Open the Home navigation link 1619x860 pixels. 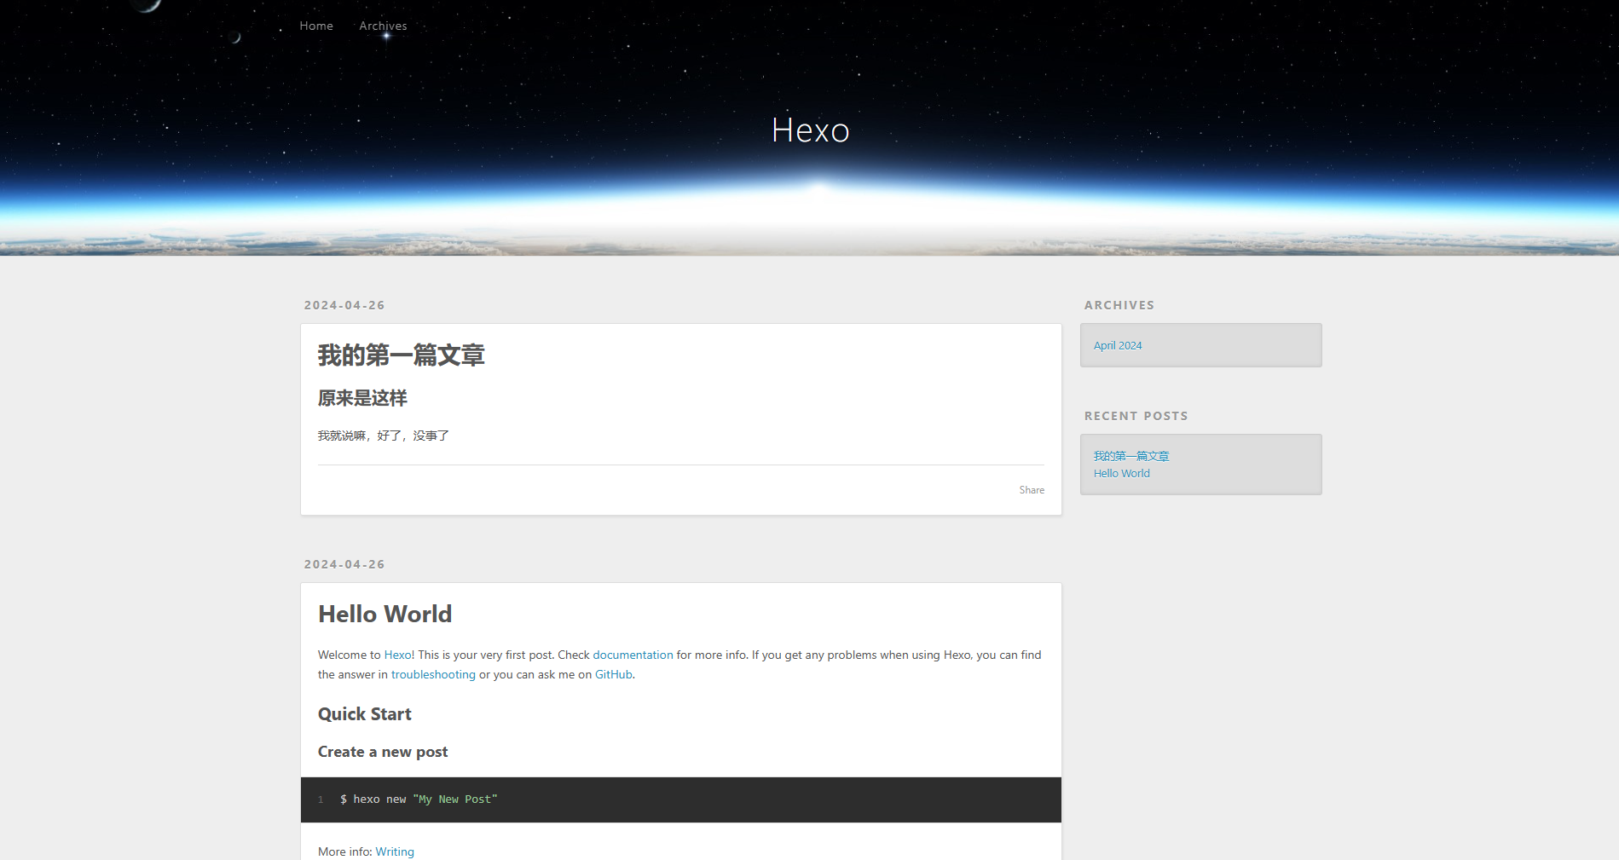click(315, 26)
